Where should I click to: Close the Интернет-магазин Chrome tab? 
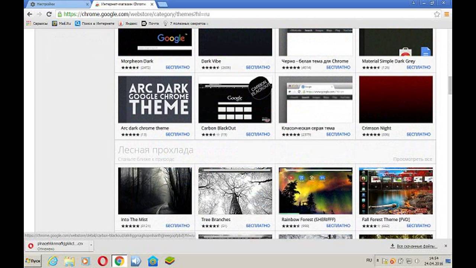(x=152, y=4)
